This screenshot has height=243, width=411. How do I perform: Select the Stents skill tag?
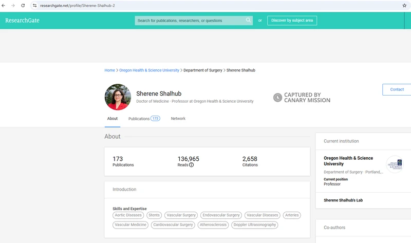(154, 215)
